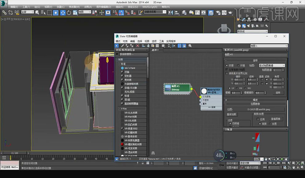
Task: Open the 编辑(E) main menu
Action: (x=14, y=7)
